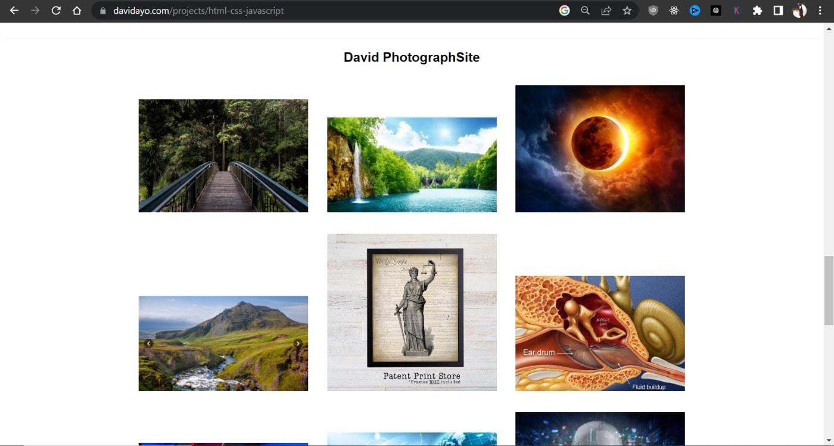The image size is (834, 446).
Task: View site security lock information
Action: pos(102,11)
